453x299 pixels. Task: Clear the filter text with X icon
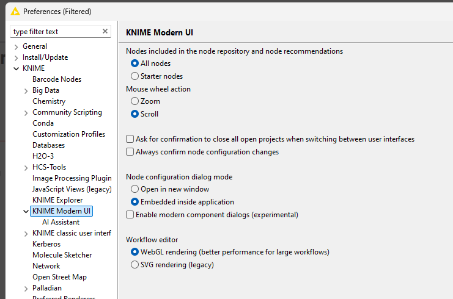coord(105,32)
